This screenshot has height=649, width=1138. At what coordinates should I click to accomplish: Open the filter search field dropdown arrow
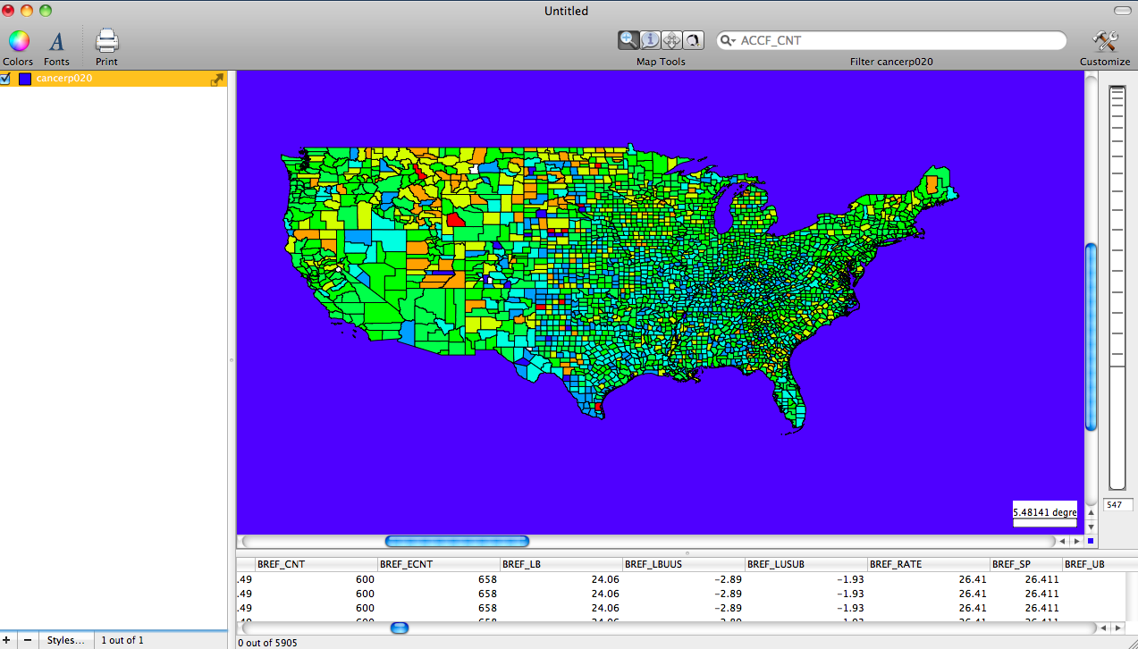(x=729, y=41)
